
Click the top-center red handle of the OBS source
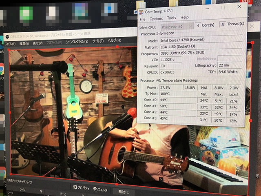[x=117, y=47]
